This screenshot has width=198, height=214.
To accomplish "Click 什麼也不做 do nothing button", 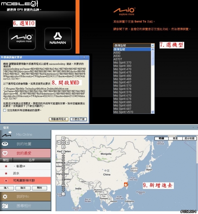I will coord(78,119).
